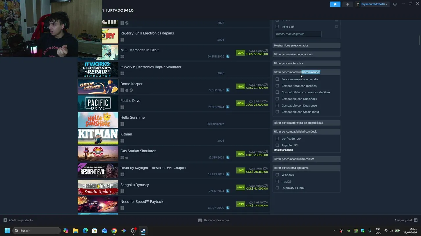Expand Filtrar por característica de accesibilidad
Image resolution: width=421 pixels, height=236 pixels.
coord(307,123)
